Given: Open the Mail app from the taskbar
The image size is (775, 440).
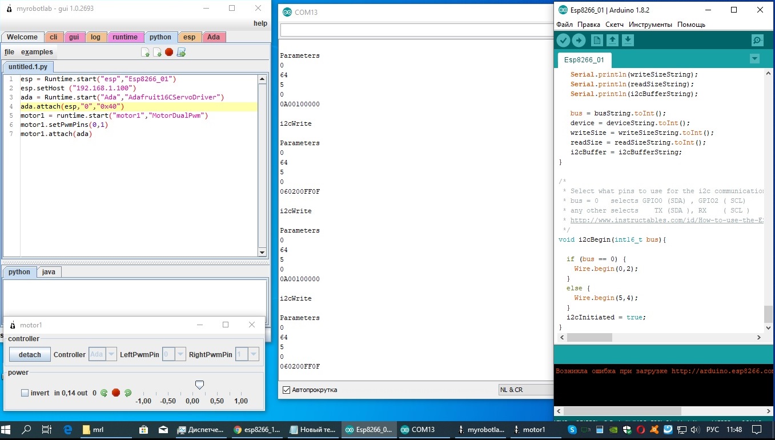Looking at the screenshot, I should (x=163, y=430).
